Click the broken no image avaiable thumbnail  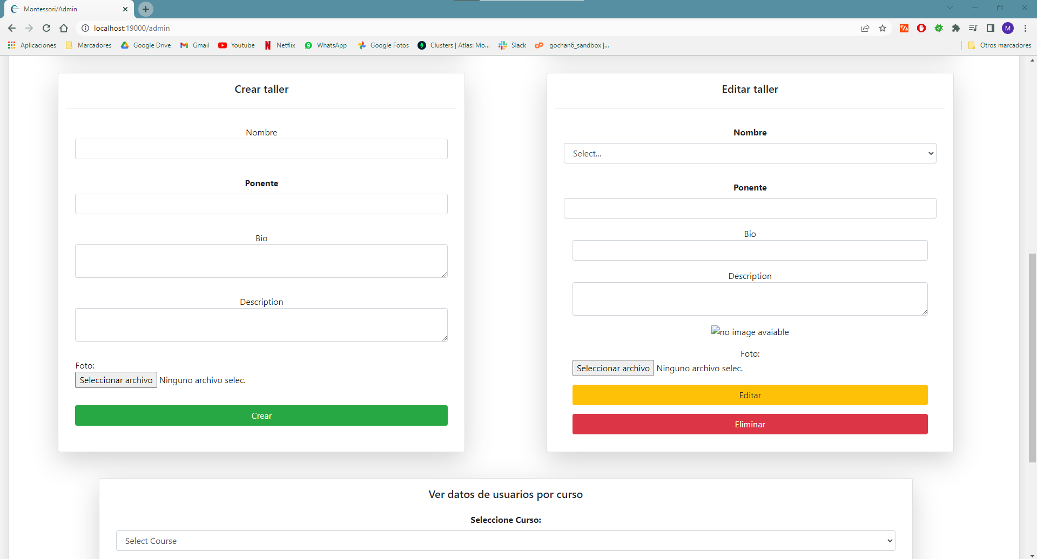click(750, 332)
